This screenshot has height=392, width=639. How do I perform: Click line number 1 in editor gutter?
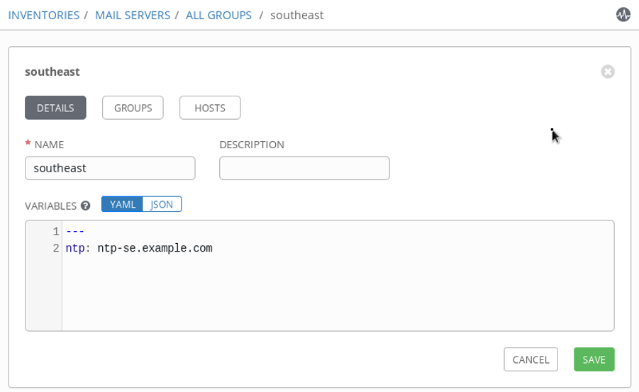tap(56, 232)
